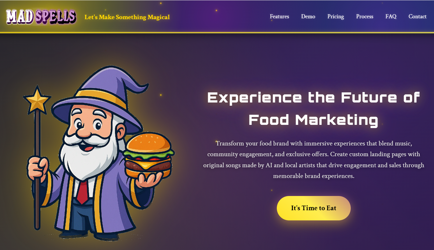Click the tagline Let's Make Something Magical

click(x=127, y=17)
